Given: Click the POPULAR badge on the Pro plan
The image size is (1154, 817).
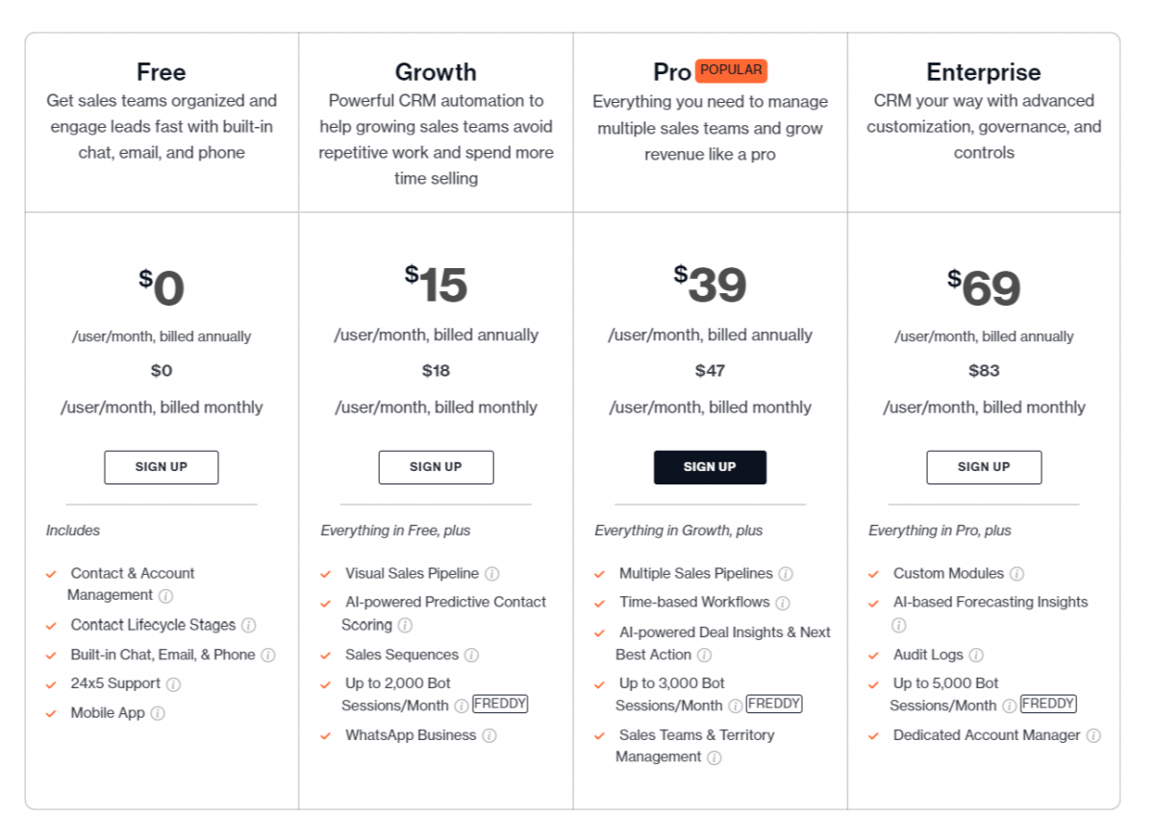Looking at the screenshot, I should 731,70.
